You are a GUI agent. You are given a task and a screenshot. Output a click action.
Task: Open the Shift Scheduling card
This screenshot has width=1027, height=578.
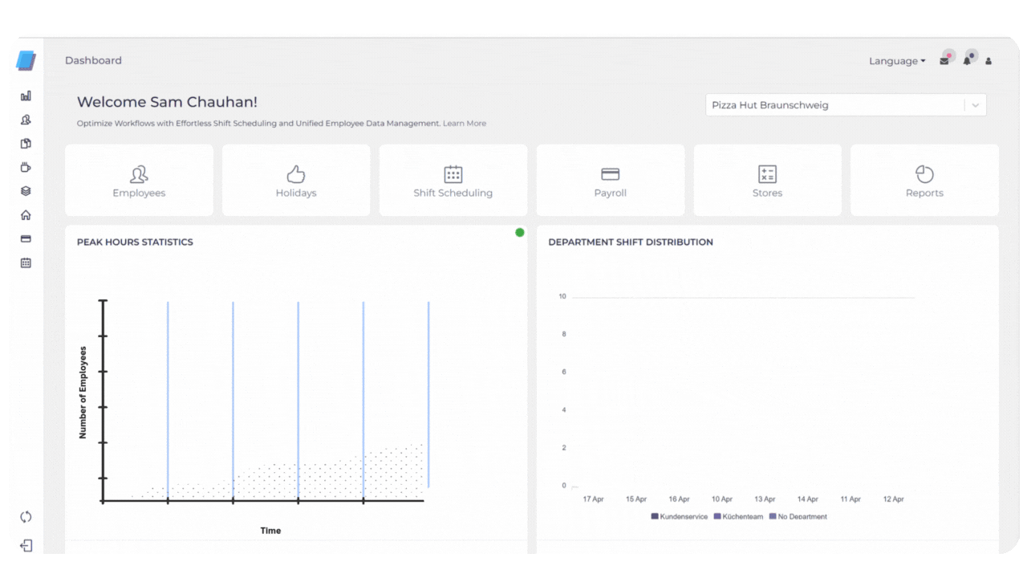(453, 181)
